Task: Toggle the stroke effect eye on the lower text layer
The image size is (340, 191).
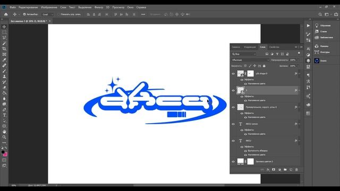Action: 245,151
